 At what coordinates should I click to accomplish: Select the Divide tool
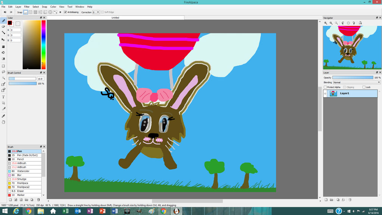pos(3,109)
